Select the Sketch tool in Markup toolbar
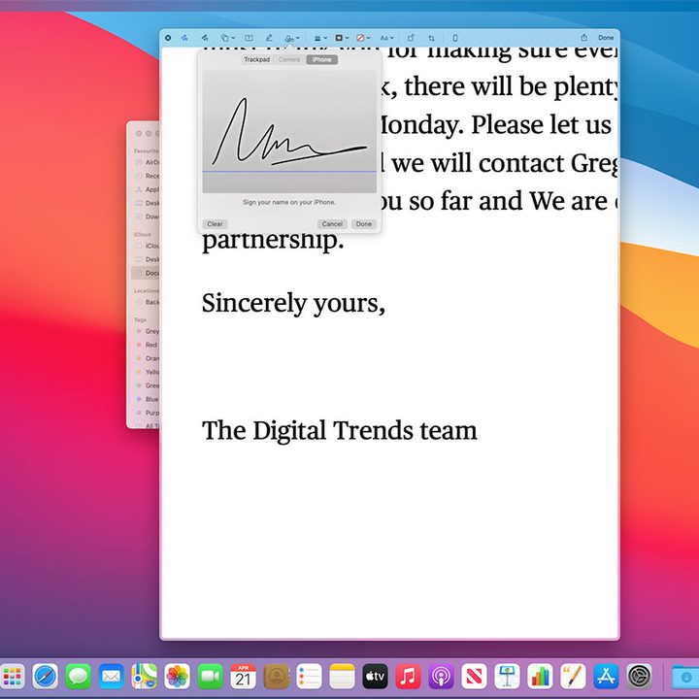 pyautogui.click(x=184, y=38)
